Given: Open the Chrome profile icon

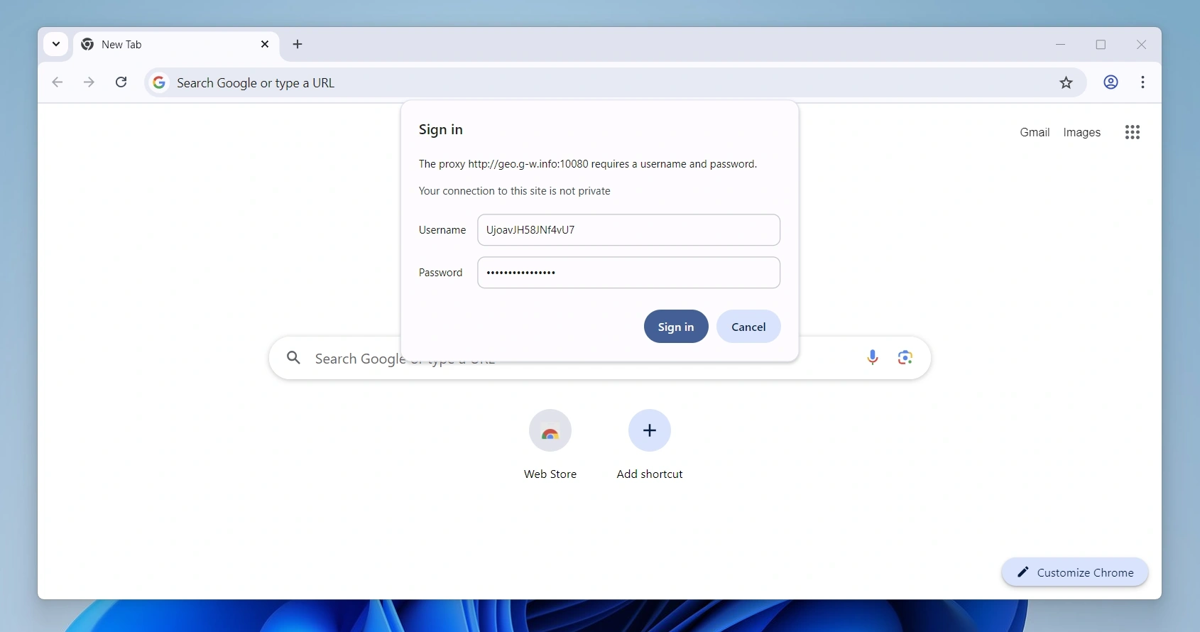Looking at the screenshot, I should tap(1111, 83).
